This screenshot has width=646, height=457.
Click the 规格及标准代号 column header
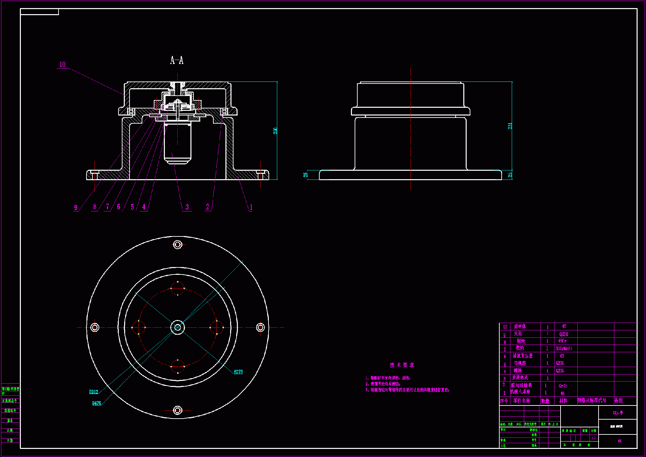coord(592,400)
